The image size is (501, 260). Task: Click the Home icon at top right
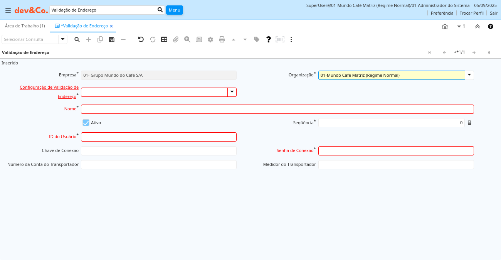(x=445, y=27)
